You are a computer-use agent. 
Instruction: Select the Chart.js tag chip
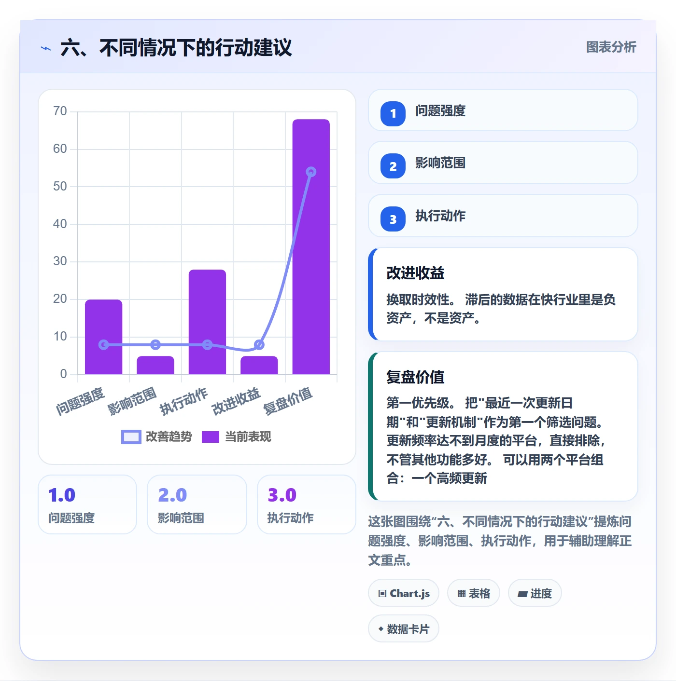tap(404, 593)
